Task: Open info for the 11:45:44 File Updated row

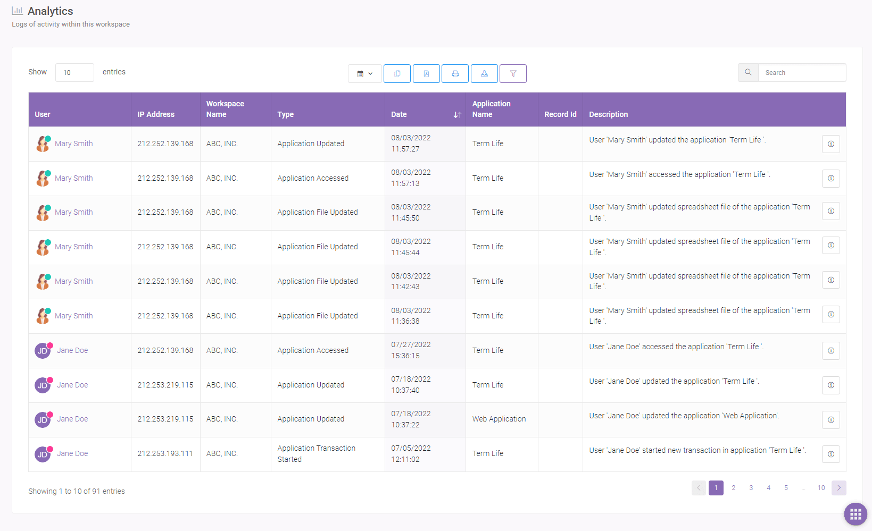Action: pos(831,246)
